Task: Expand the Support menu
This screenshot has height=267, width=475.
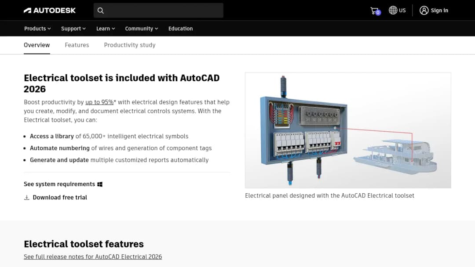Action: 73,29
